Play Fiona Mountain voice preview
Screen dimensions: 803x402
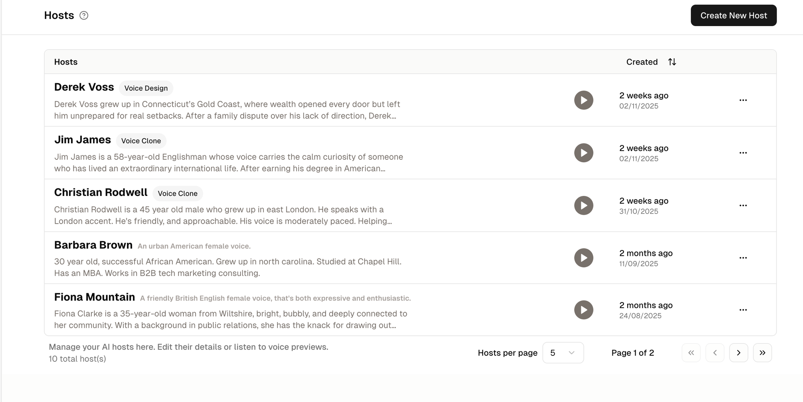583,310
